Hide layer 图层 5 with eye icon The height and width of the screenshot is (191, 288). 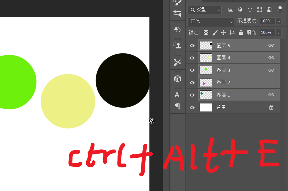(x=192, y=46)
